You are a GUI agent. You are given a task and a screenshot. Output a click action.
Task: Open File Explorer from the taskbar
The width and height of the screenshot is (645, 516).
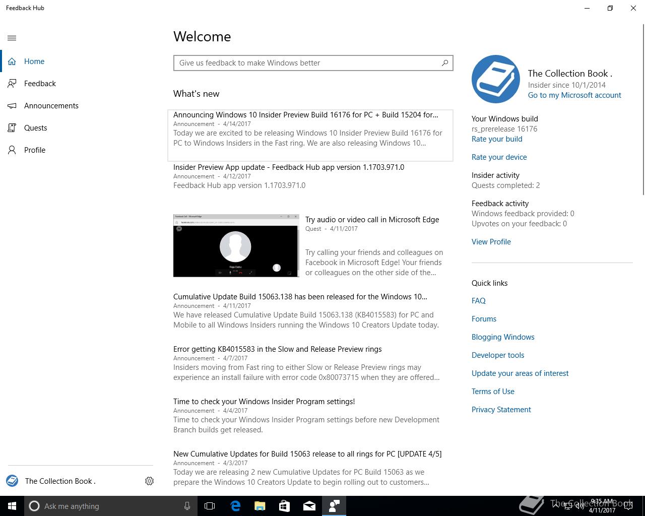coord(260,506)
